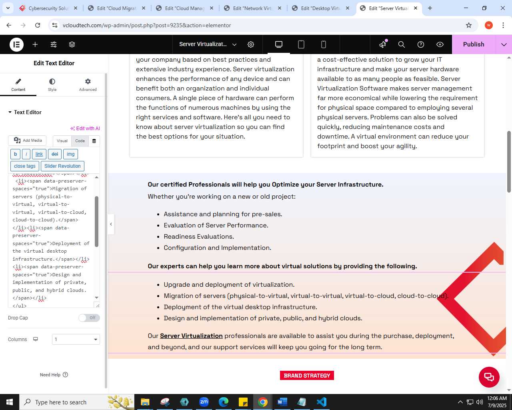The height and width of the screenshot is (410, 512).
Task: Switch to Desktop preview mode
Action: tap(279, 44)
